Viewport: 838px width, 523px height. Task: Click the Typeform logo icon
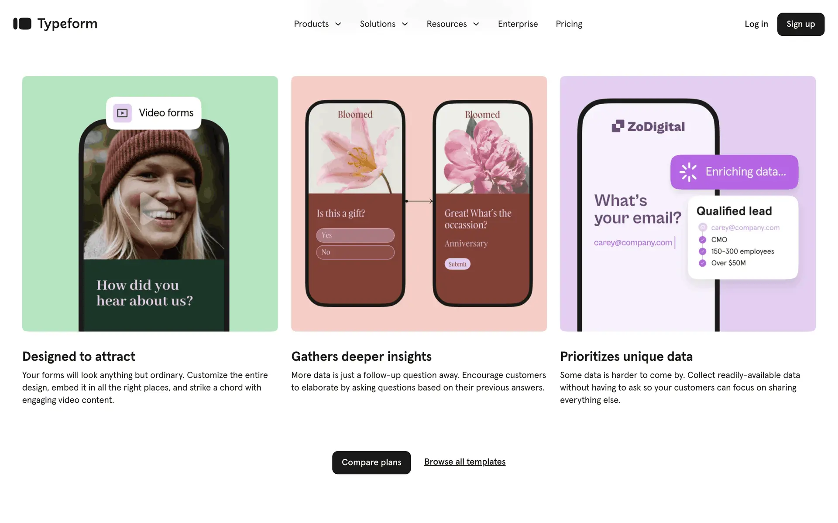22,24
